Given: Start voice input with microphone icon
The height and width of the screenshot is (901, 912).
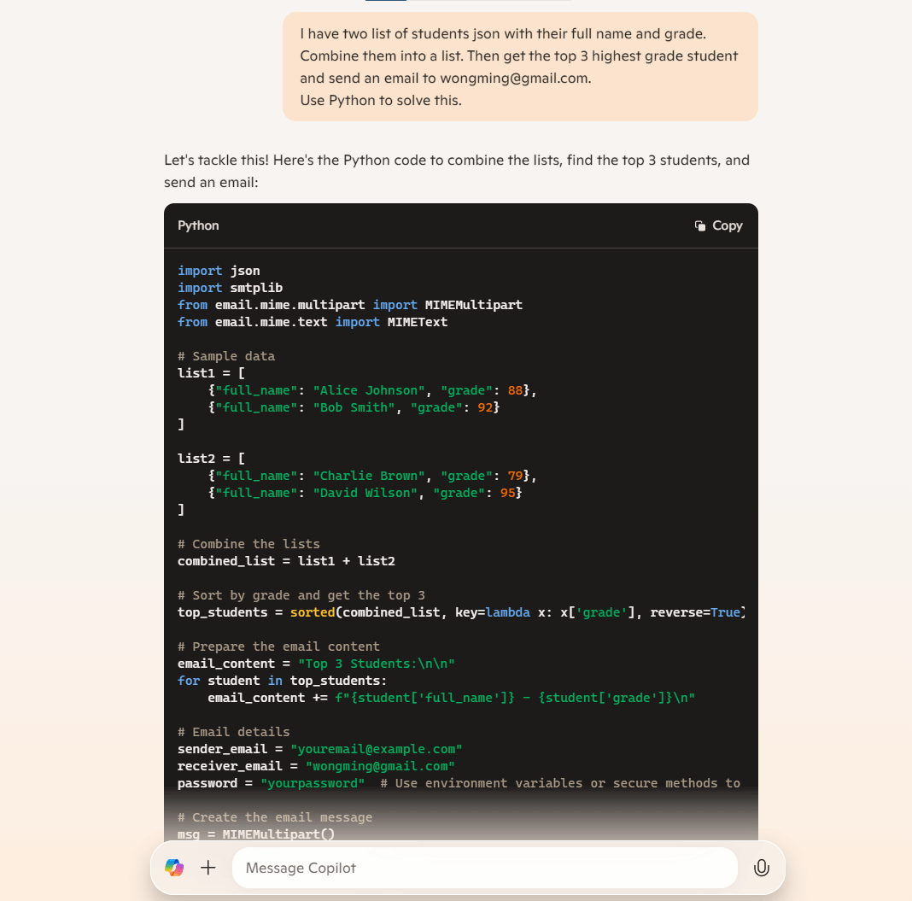Looking at the screenshot, I should (x=762, y=868).
